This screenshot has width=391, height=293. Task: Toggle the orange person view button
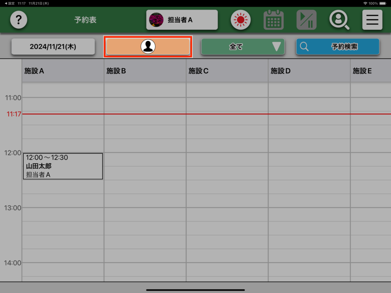[148, 47]
